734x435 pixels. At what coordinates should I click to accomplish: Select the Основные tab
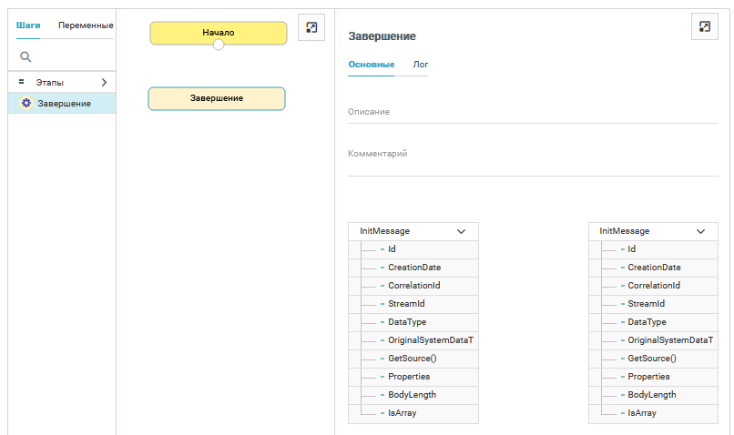[372, 65]
